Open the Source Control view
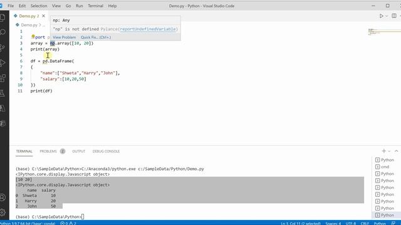 coord(3,47)
